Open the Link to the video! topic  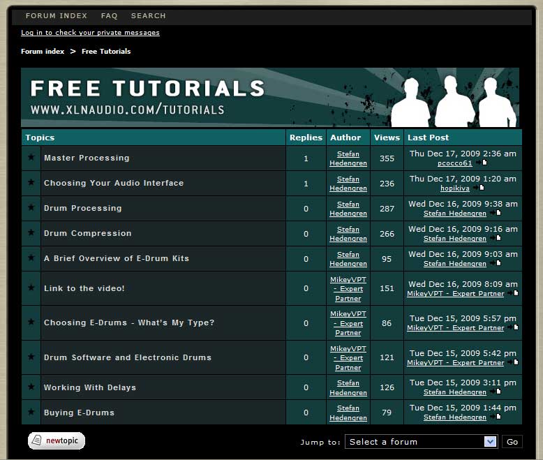(x=84, y=288)
